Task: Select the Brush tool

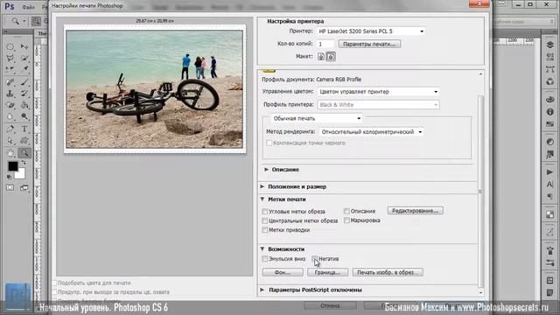Action: click(x=24, y=82)
